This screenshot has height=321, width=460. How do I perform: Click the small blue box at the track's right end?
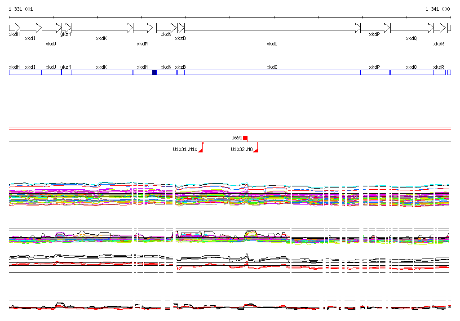pyautogui.click(x=449, y=72)
